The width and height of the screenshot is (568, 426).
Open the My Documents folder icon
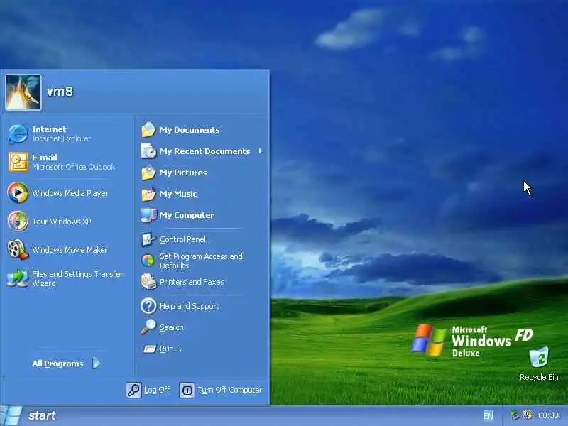point(148,130)
